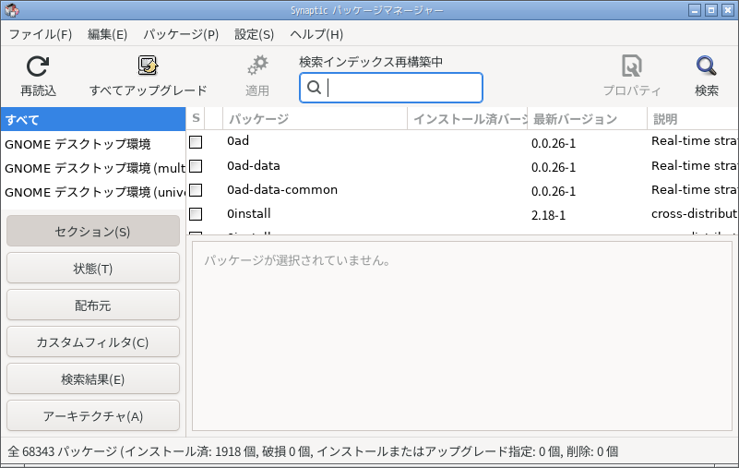Maximize the Synaptic window
Viewport: 739px width, 468px height.
tap(711, 10)
